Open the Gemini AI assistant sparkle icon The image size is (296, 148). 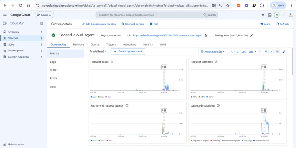point(263,15)
